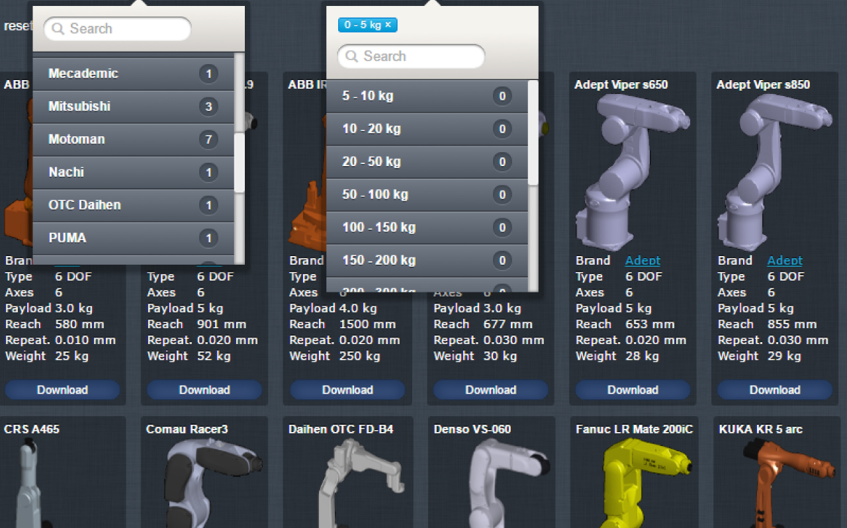
Task: Click the Repeat. 0.010 mm value
Action: [85, 340]
